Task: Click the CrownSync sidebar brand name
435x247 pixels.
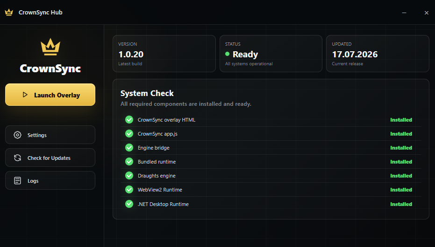Action: coord(50,69)
